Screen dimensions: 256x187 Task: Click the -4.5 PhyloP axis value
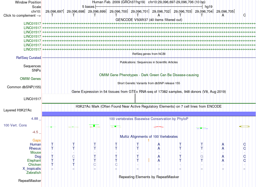[35, 132]
